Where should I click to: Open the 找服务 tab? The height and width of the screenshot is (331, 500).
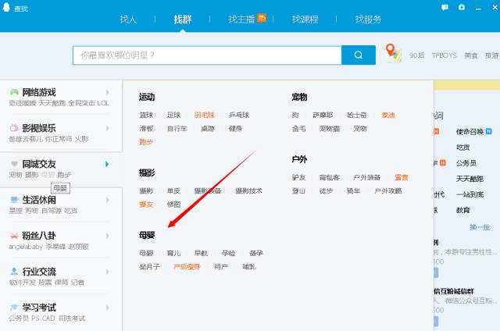368,20
